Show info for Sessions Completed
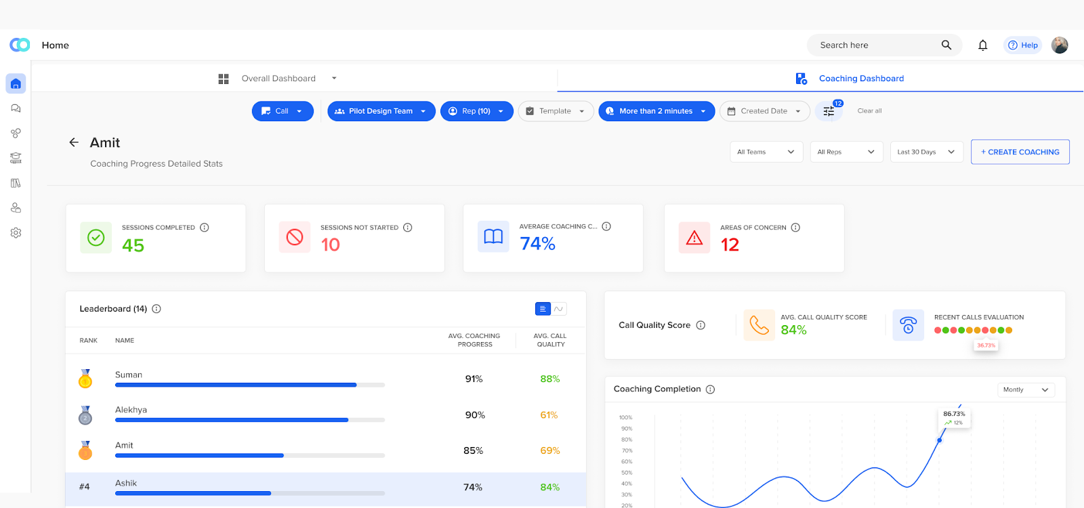Viewport: 1084px width, 508px height. pos(205,228)
